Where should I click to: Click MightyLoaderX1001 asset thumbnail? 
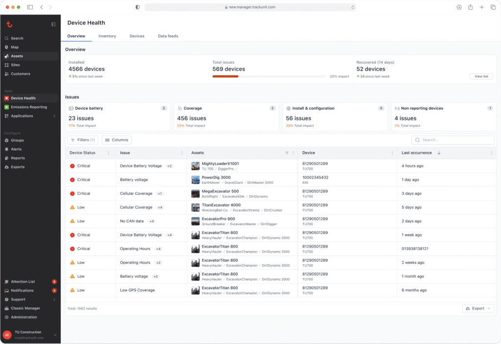coord(196,166)
